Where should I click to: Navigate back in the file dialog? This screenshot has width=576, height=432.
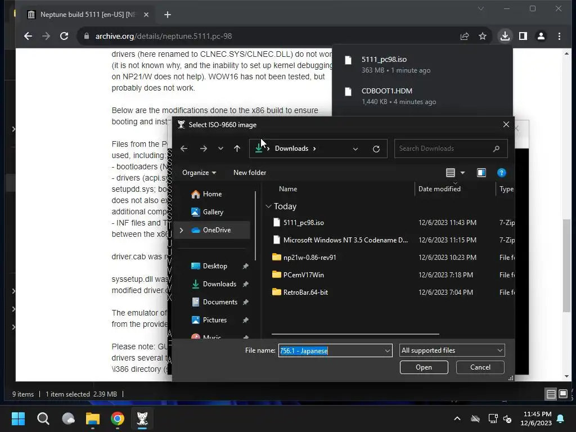point(184,148)
